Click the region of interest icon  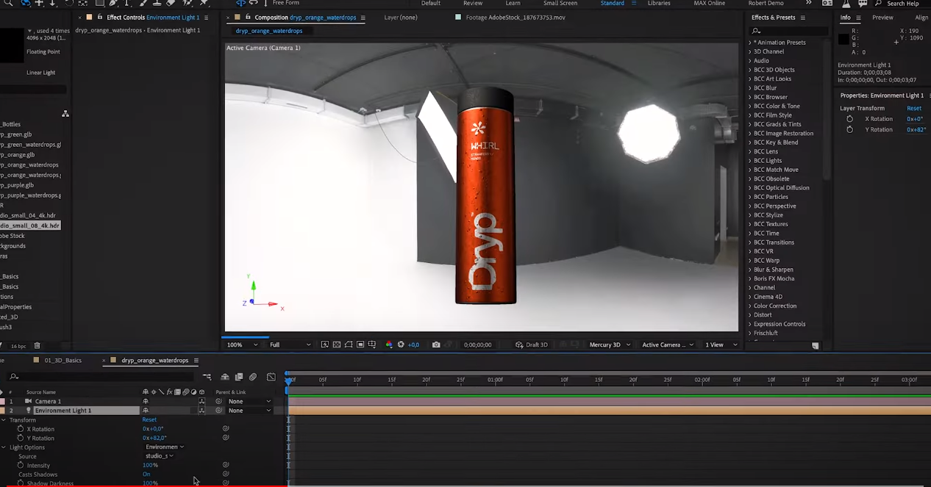(x=360, y=344)
